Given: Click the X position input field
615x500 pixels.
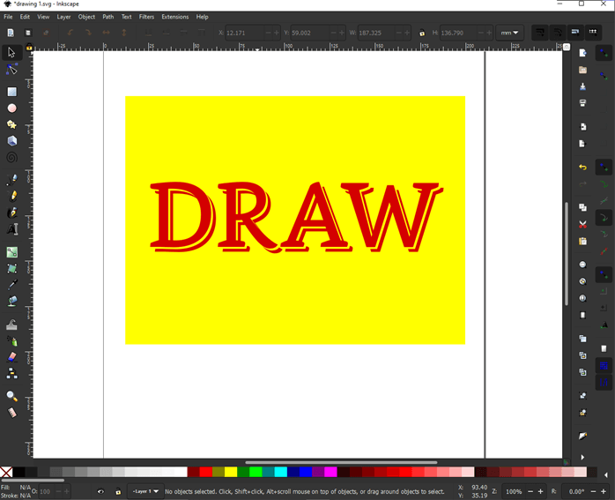Looking at the screenshot, I should (244, 33).
